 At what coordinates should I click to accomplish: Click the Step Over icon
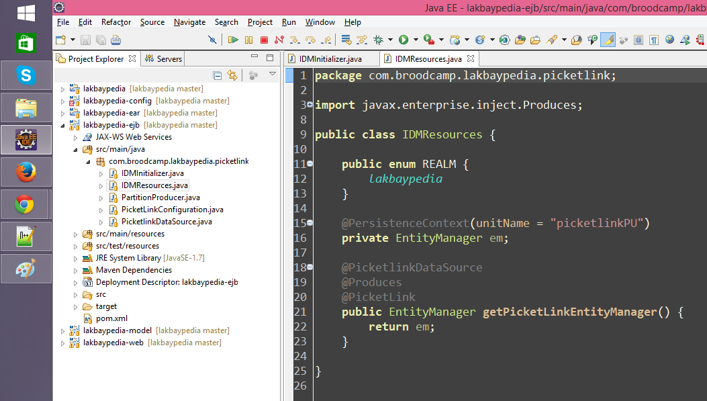click(x=310, y=40)
